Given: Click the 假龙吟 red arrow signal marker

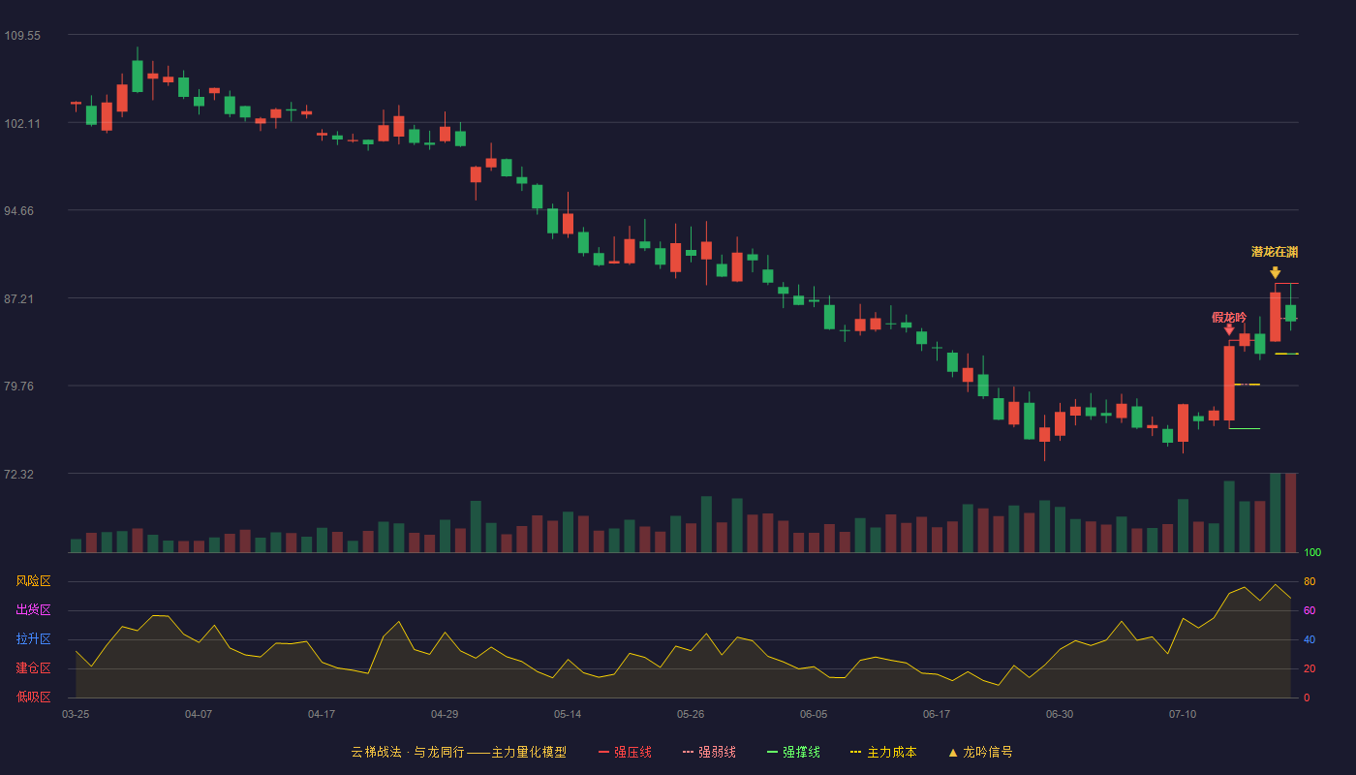Looking at the screenshot, I should (x=1229, y=329).
